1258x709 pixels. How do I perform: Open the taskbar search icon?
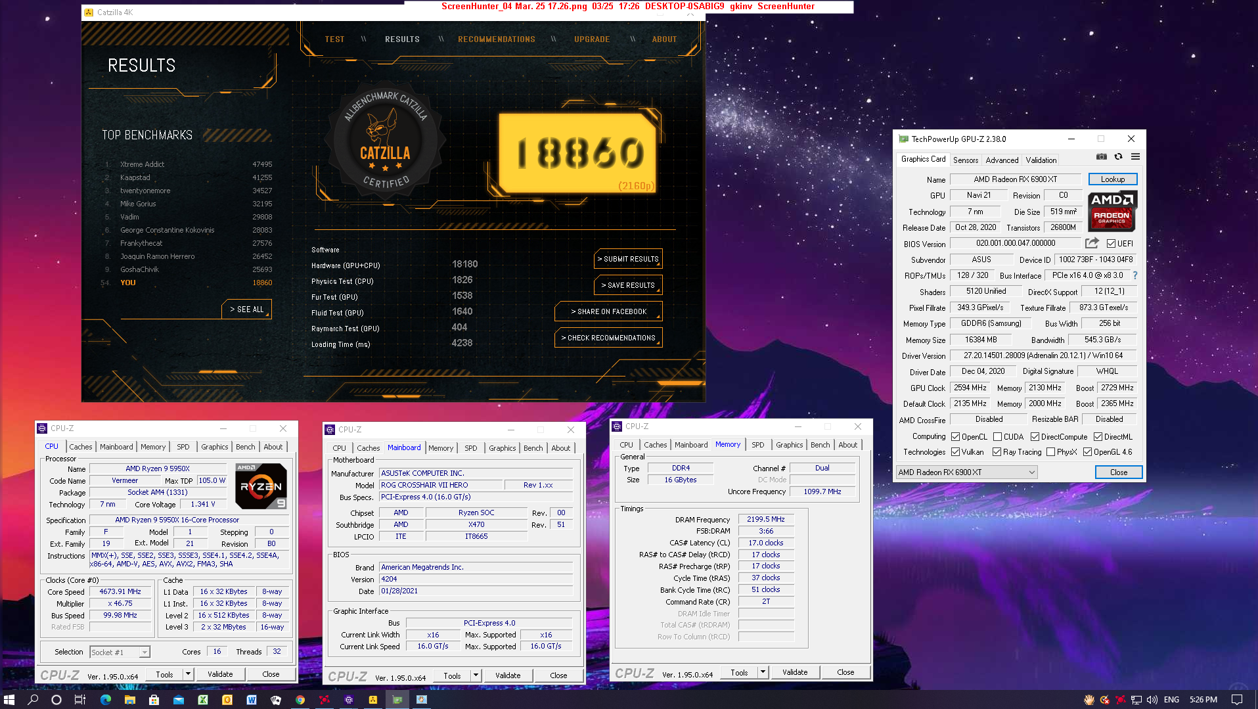coord(33,700)
